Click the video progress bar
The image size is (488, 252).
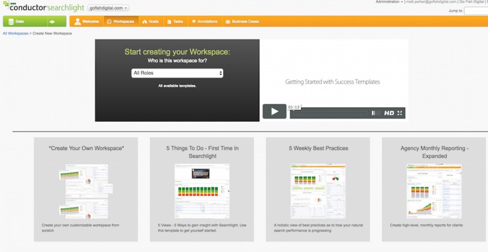[x=331, y=113]
